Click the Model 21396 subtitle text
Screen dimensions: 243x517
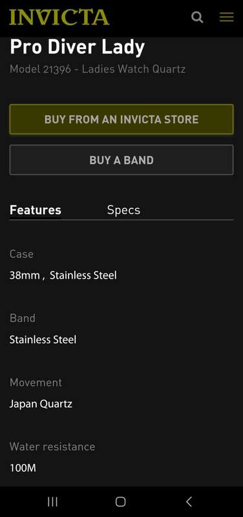[x=98, y=69]
